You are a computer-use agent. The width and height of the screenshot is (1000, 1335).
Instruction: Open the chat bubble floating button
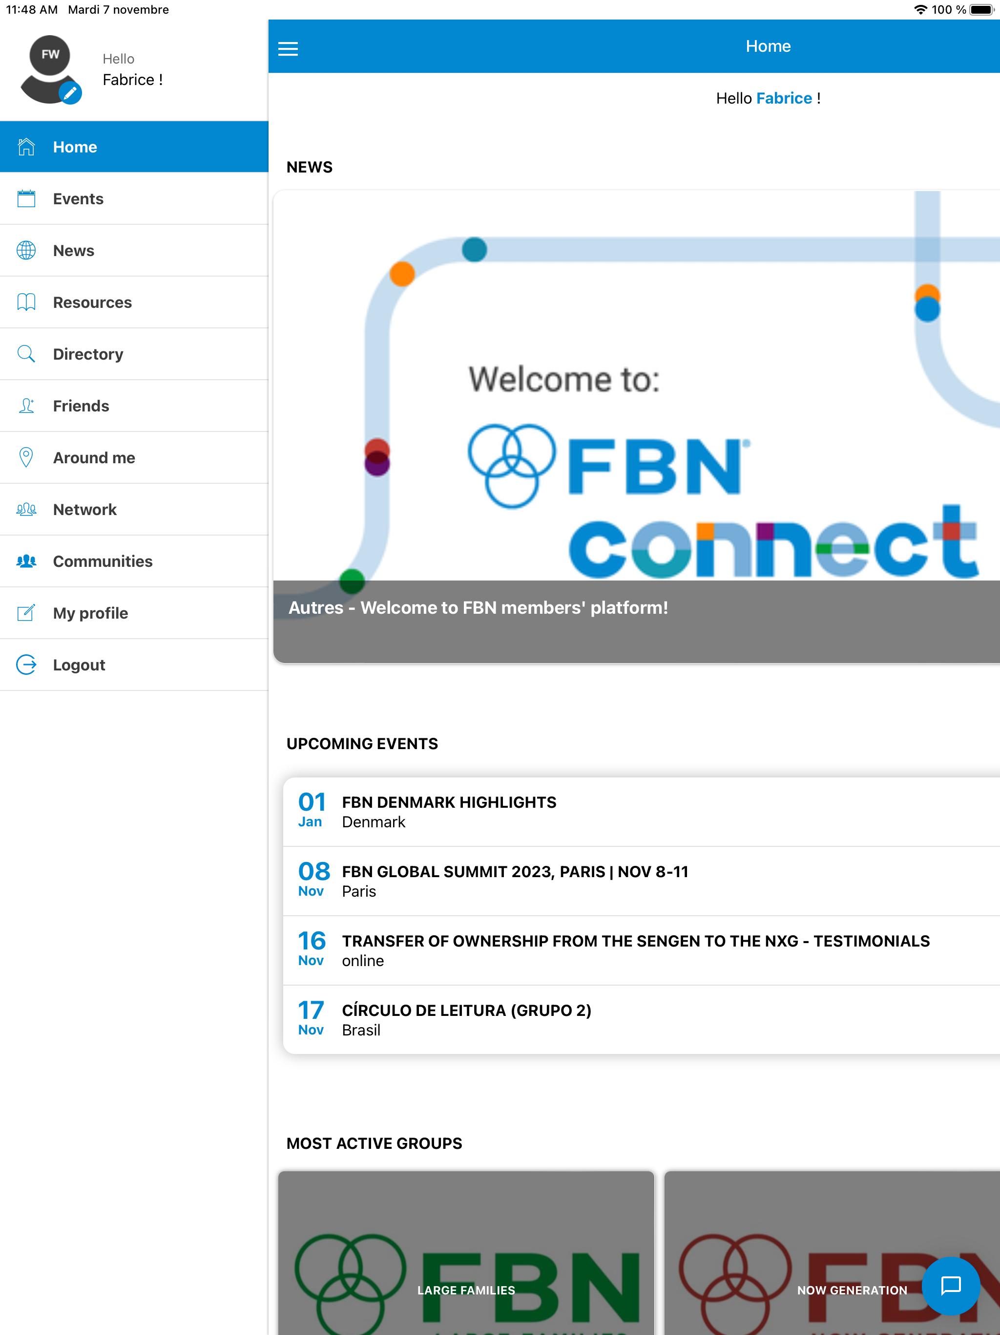[x=951, y=1286]
